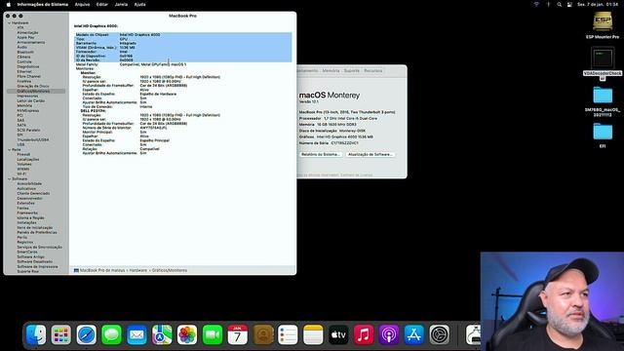
Task: Select Frameworks under Software
Action: coord(27,213)
